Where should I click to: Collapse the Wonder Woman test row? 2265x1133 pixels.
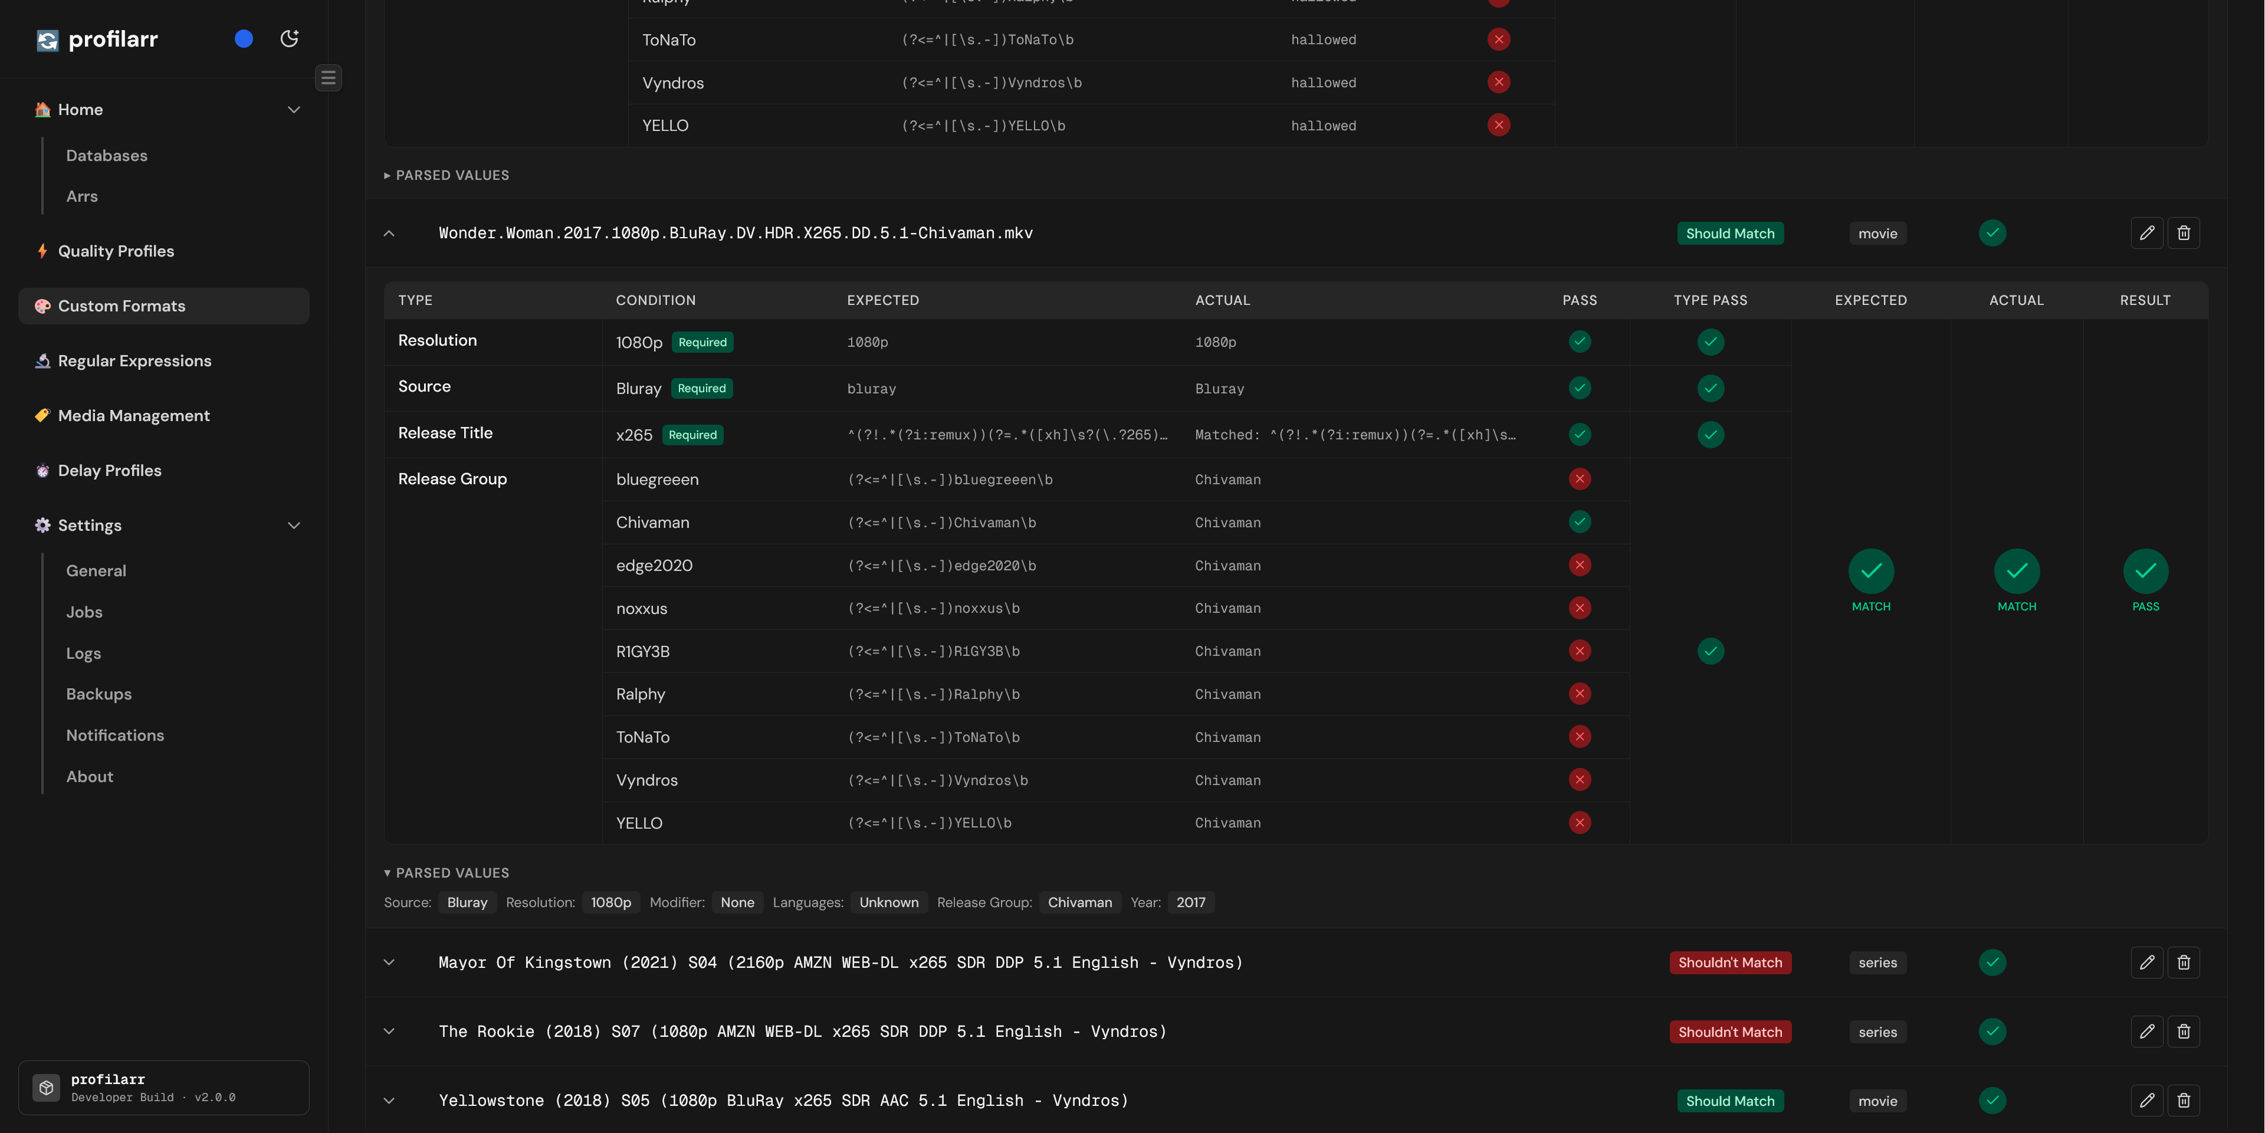click(x=389, y=234)
